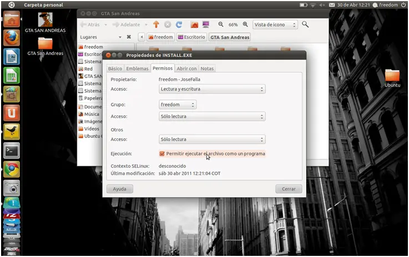Launch Google Chrome from the launcher
Viewport: 409px width, 257px height.
12,169
